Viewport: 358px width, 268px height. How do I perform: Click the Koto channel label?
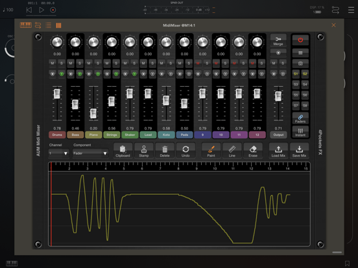(x=166, y=135)
